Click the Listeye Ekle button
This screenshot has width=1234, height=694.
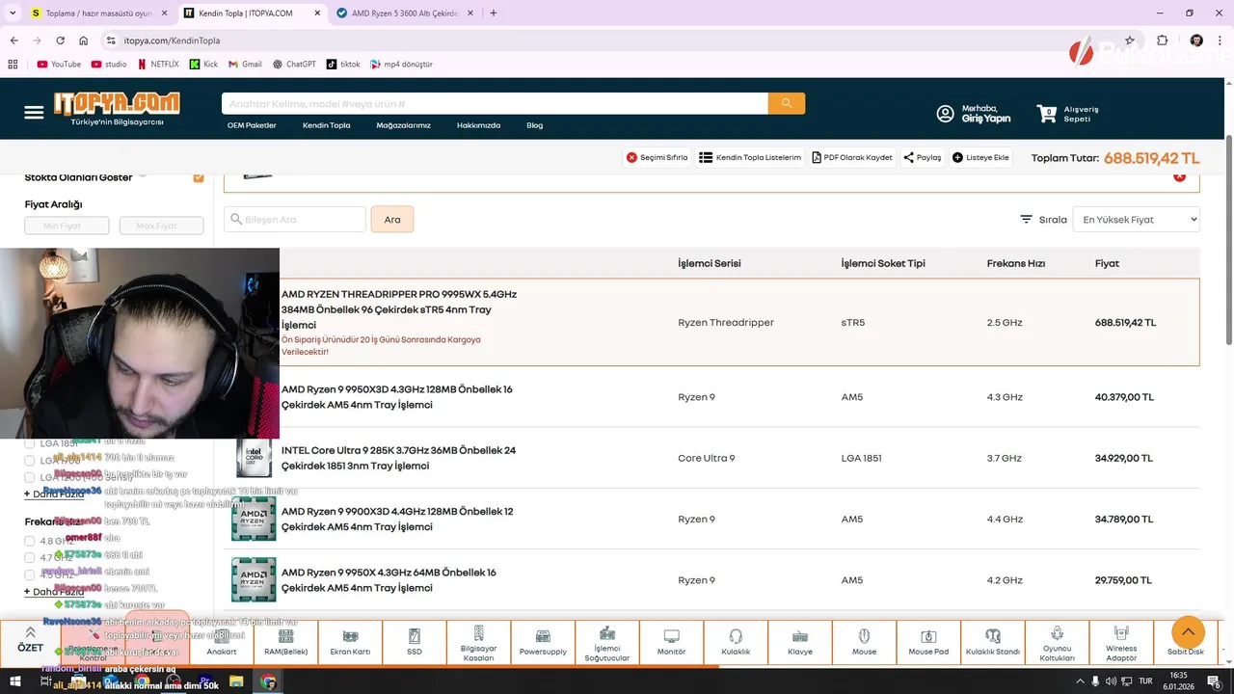point(980,157)
